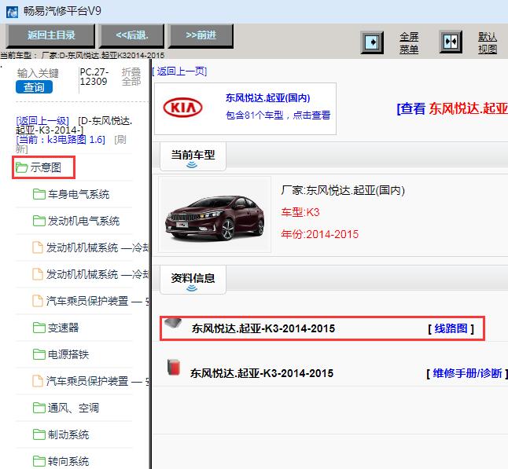Screen dimensions: 508x469
Task: Click the 发动机电气系统 folder icon
Action: [x=39, y=221]
